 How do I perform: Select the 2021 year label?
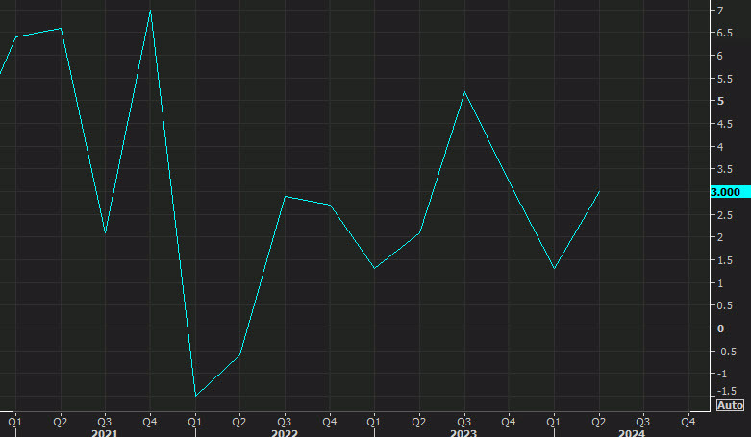pos(105,433)
